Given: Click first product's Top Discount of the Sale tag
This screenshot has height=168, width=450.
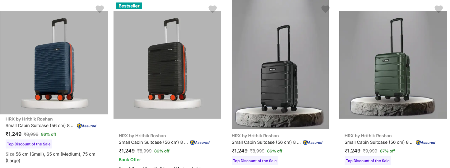Looking at the screenshot, I should coord(29,144).
